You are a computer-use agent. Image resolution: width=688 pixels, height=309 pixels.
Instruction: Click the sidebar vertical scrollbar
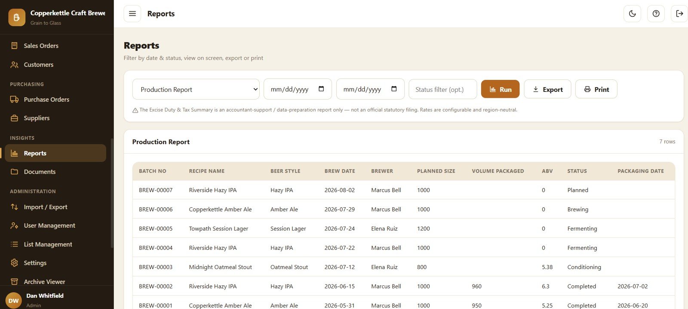click(x=112, y=193)
